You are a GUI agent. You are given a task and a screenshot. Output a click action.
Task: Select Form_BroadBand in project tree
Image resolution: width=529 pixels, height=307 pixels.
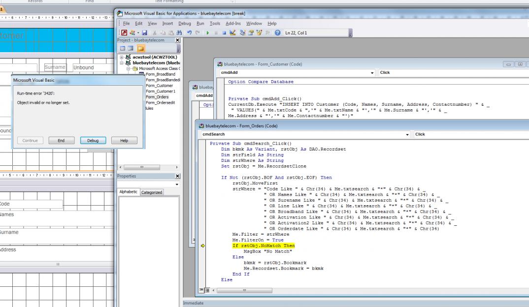(160, 74)
